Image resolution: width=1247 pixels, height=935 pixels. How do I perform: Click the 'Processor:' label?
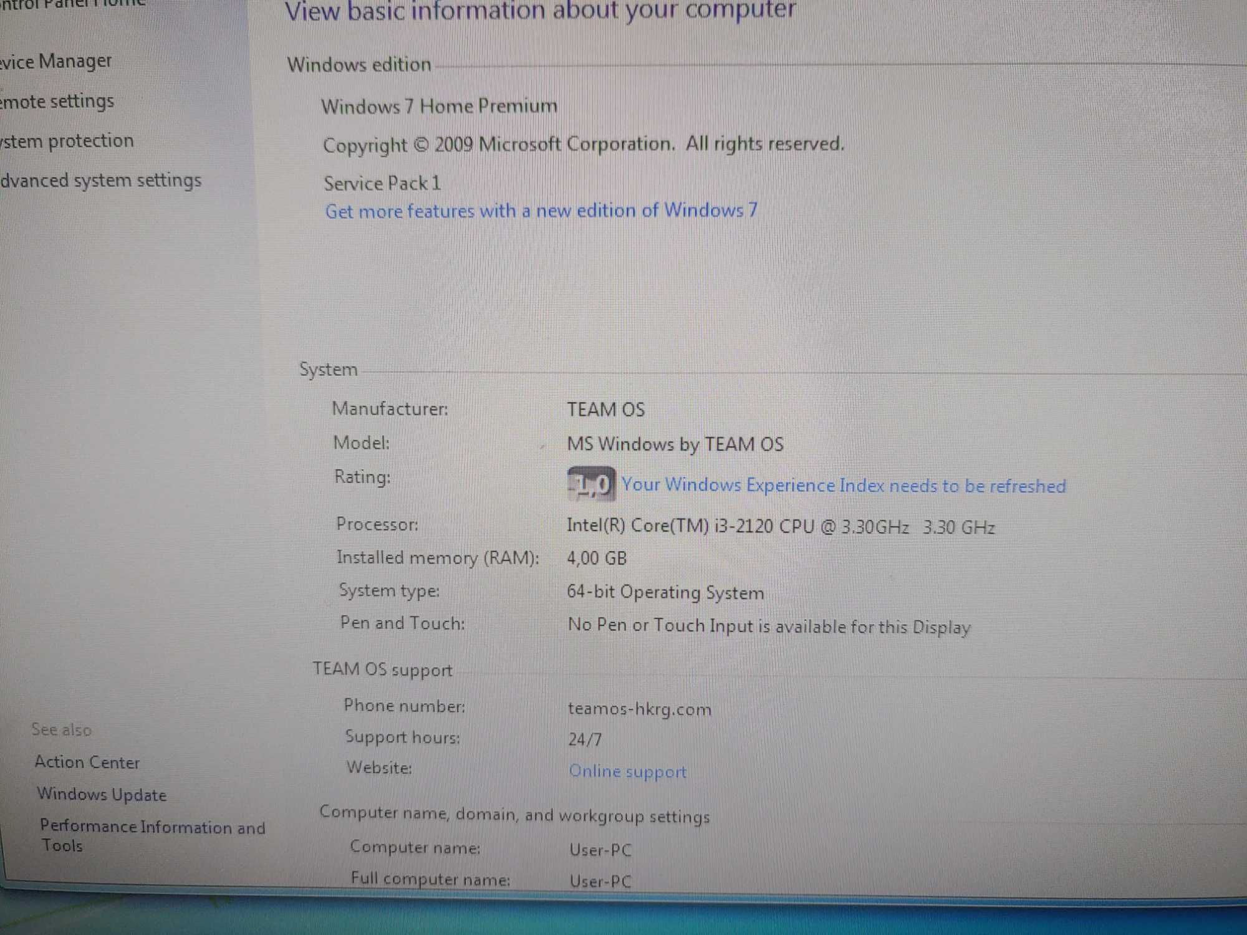point(377,524)
